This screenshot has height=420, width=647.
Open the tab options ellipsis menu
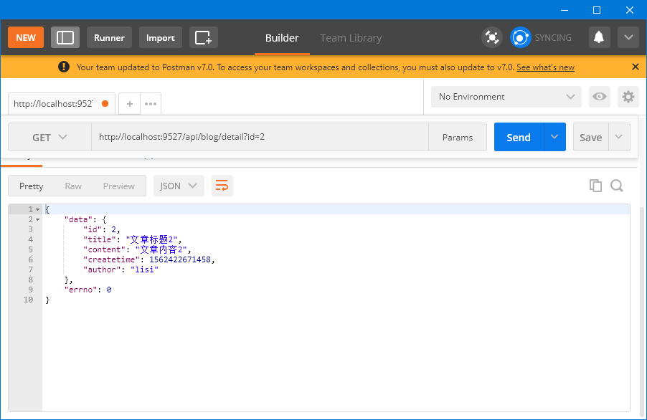(151, 104)
